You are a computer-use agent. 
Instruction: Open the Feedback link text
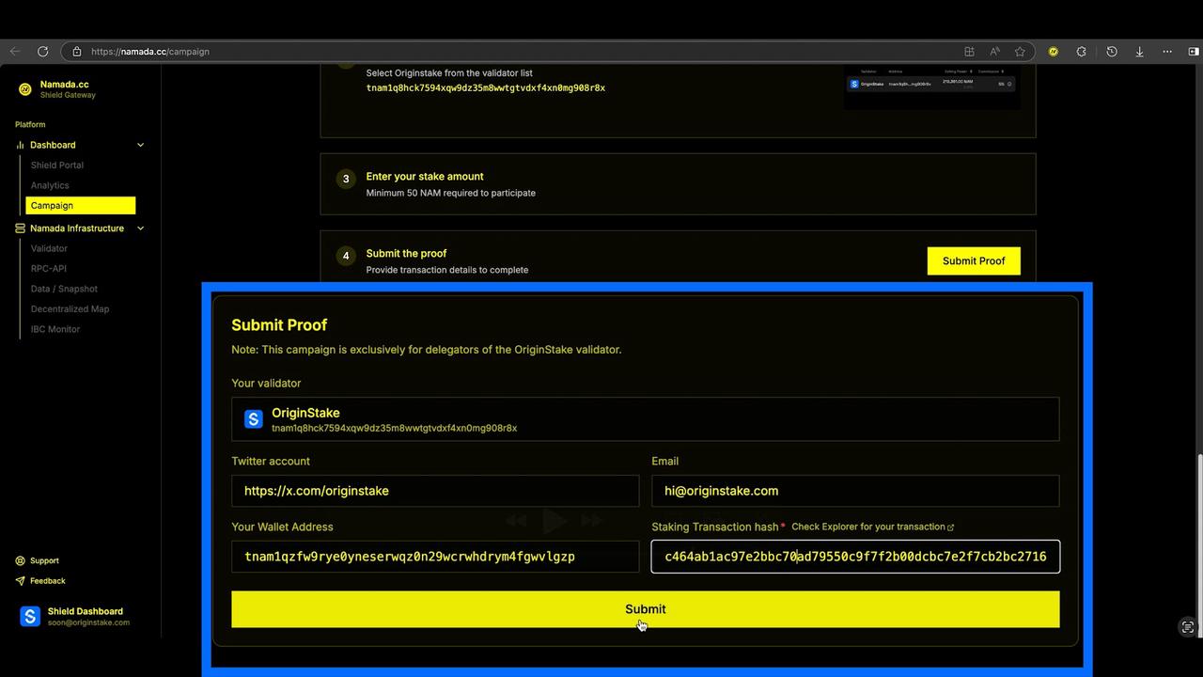(x=48, y=581)
